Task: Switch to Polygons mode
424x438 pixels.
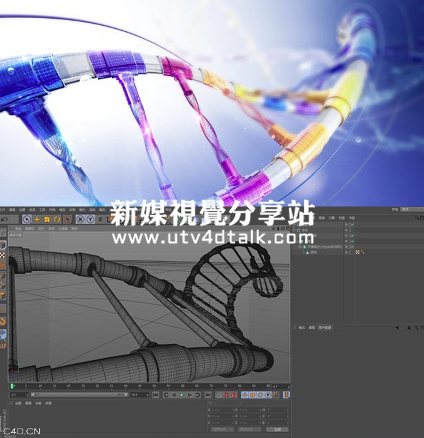Action: tap(3, 296)
